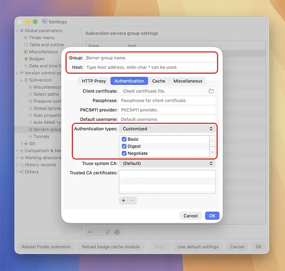Click the Group server name field

150,58
